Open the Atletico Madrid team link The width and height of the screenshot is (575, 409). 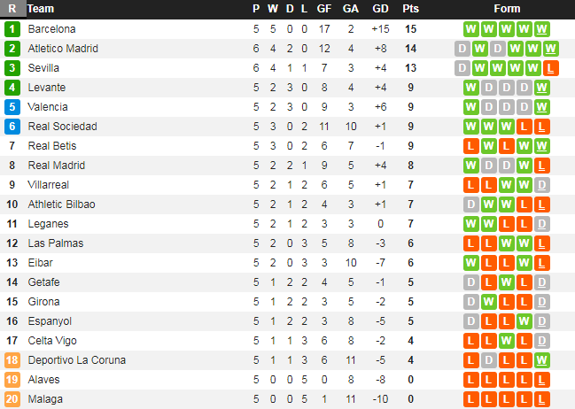(63, 49)
